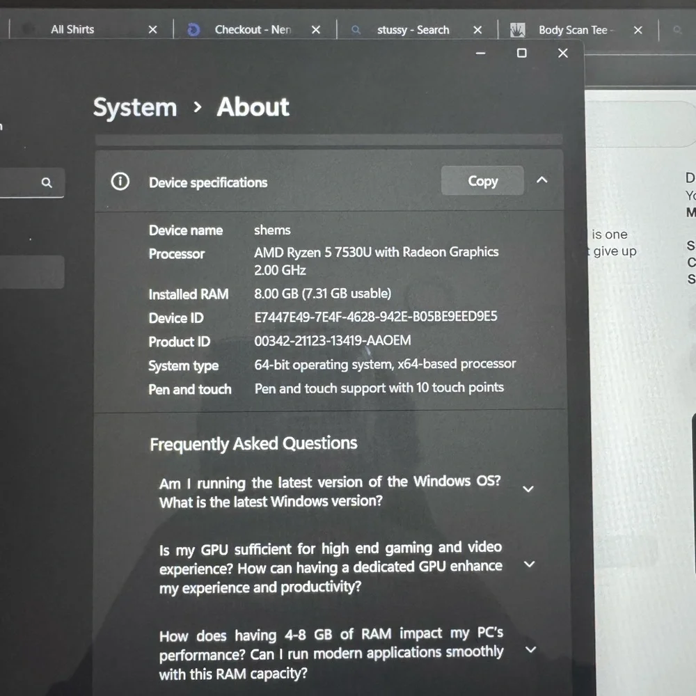Image resolution: width=696 pixels, height=696 pixels.
Task: Click the System type label
Action: pyautogui.click(x=183, y=366)
